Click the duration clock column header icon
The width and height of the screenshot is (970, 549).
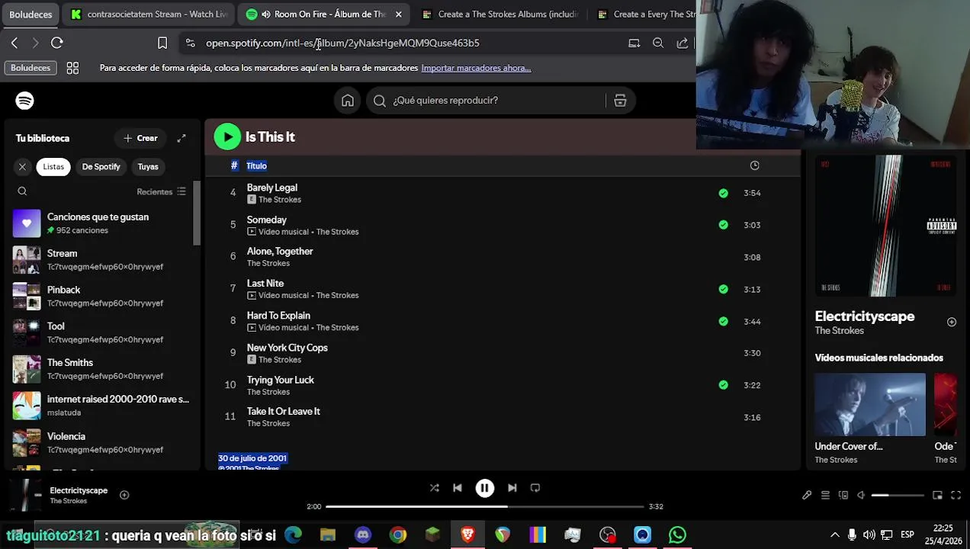click(x=754, y=165)
